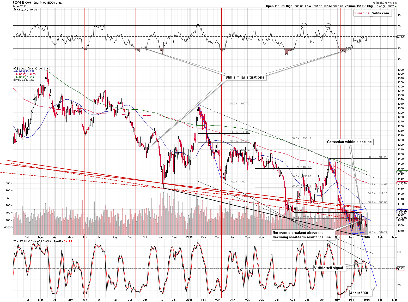The width and height of the screenshot is (408, 302).
Task: Click the '$GOLD (Daily) 1073.90' legend text
Action: tap(34, 69)
